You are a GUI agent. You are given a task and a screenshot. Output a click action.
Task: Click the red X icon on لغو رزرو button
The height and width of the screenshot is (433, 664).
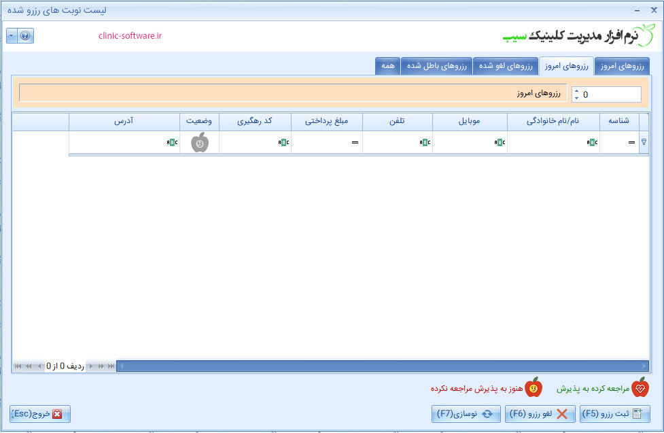(562, 413)
